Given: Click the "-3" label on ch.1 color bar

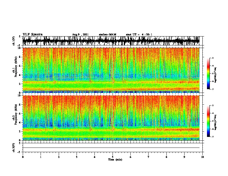Looking at the screenshot, I should (x=212, y=58).
